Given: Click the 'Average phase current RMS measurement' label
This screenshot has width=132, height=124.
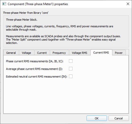Looking at the screenshot, I should [34, 69].
